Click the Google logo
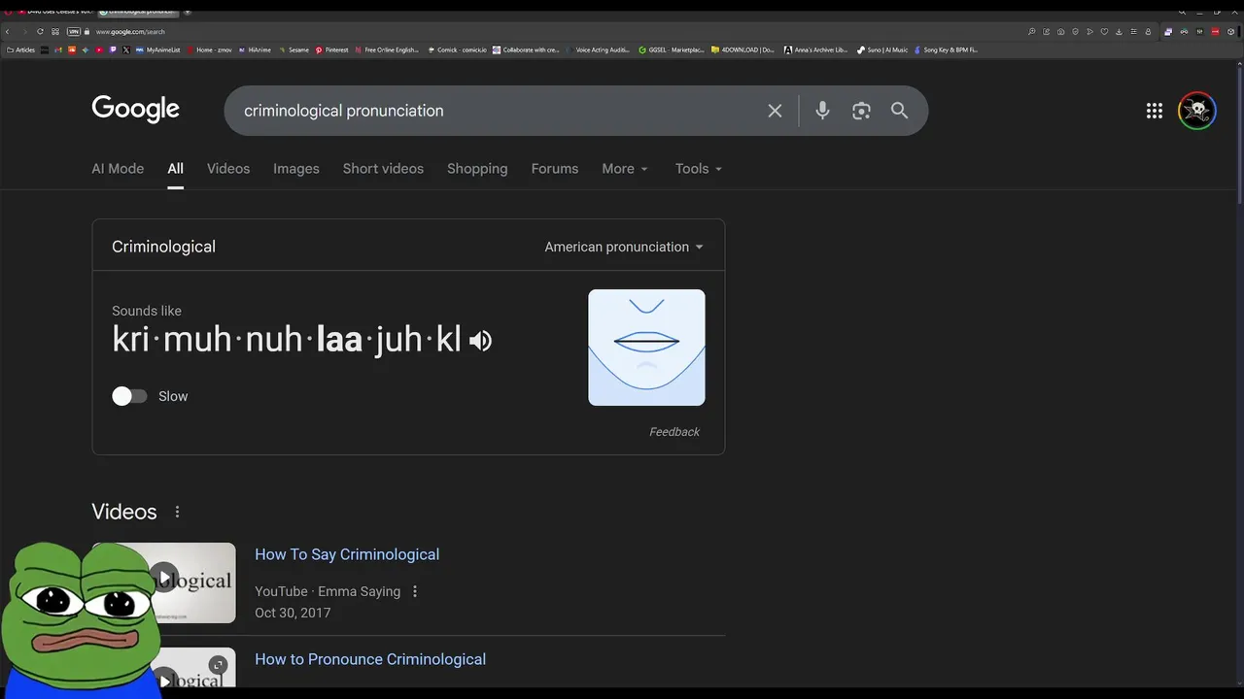Image resolution: width=1244 pixels, height=699 pixels. click(x=135, y=110)
